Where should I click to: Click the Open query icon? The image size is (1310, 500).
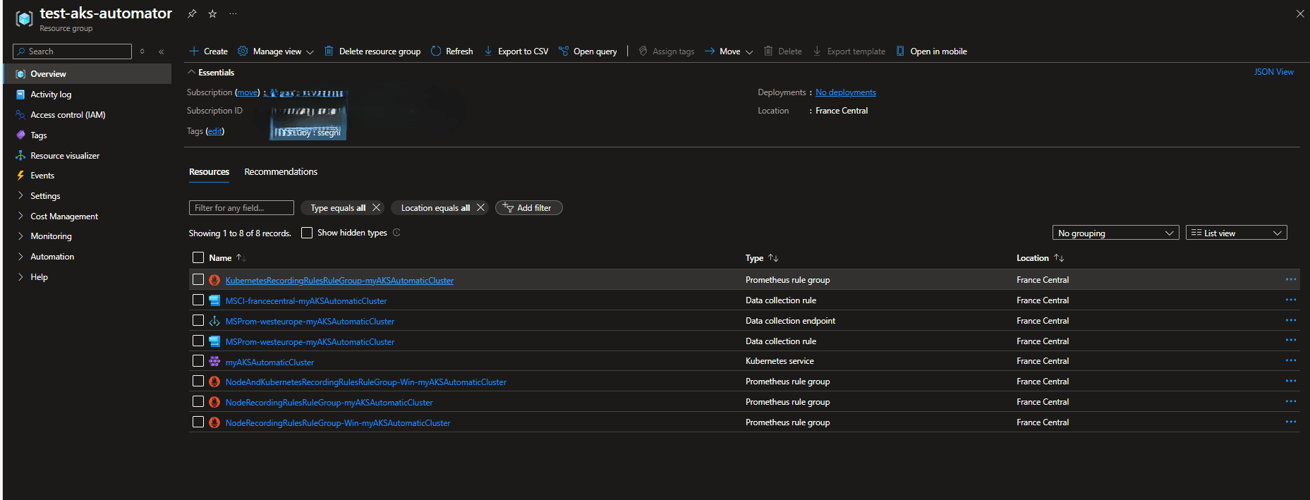pos(564,51)
